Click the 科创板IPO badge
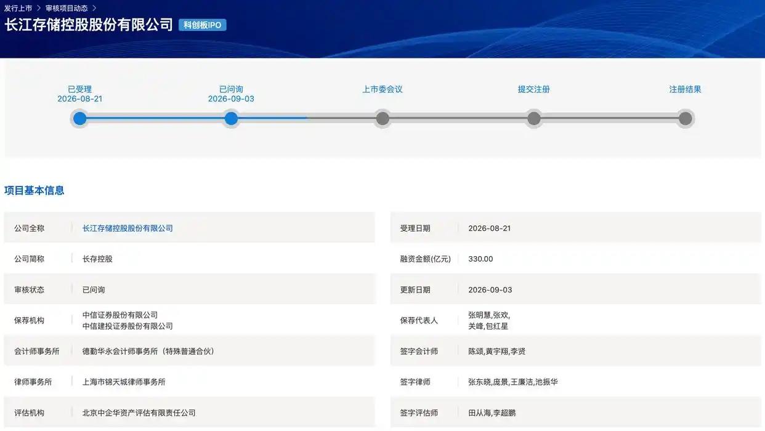This screenshot has width=765, height=431. (203, 25)
